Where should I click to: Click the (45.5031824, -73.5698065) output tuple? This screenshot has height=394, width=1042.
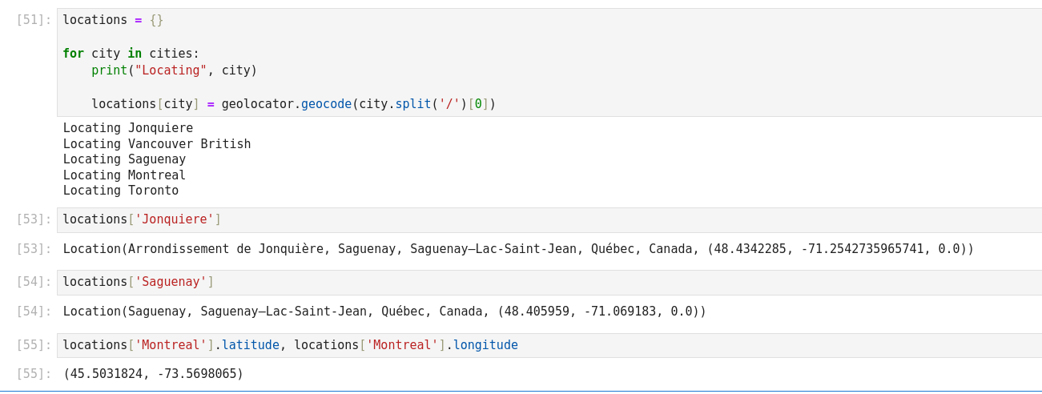pyautogui.click(x=153, y=374)
